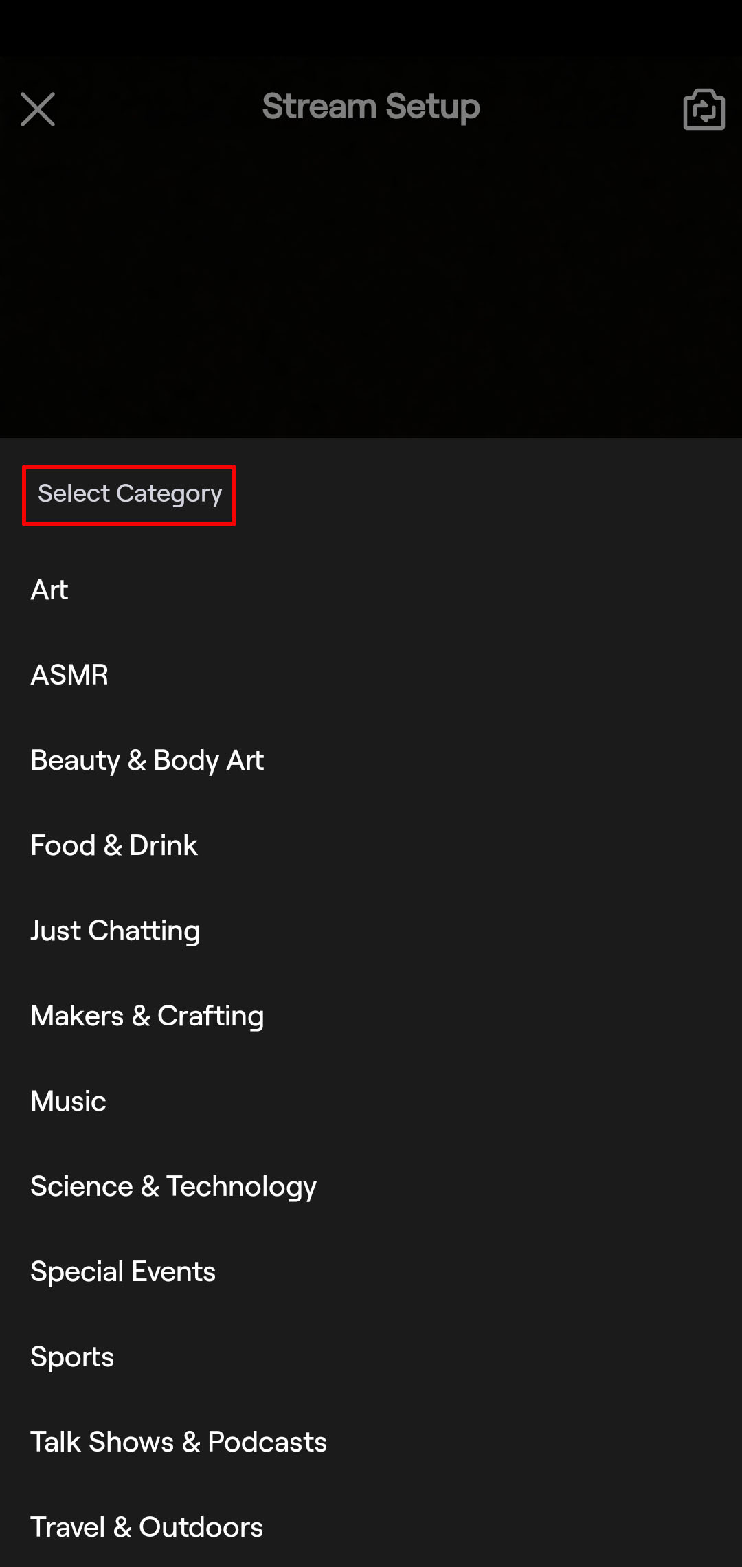The image size is (742, 1567).
Task: Select the Art category
Action: (49, 590)
